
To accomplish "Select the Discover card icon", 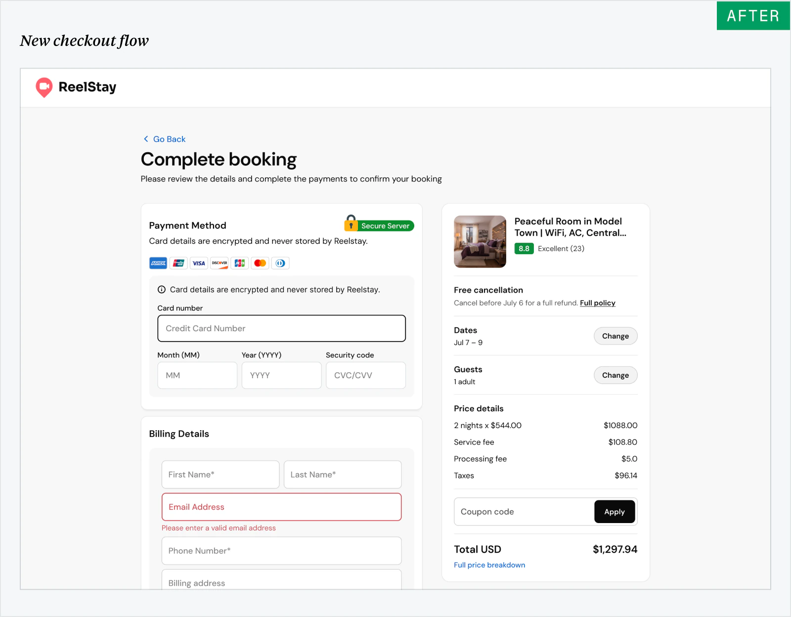I will (x=220, y=263).
